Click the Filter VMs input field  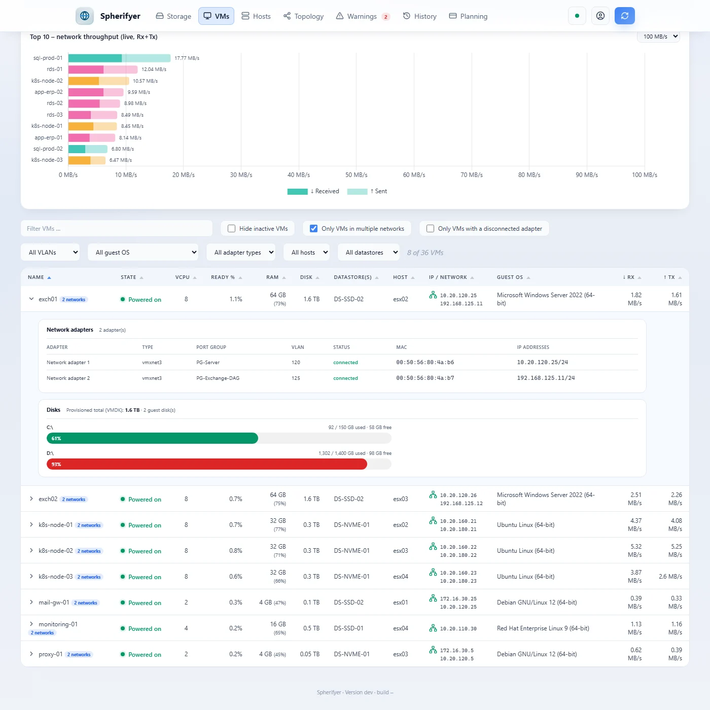(x=117, y=229)
